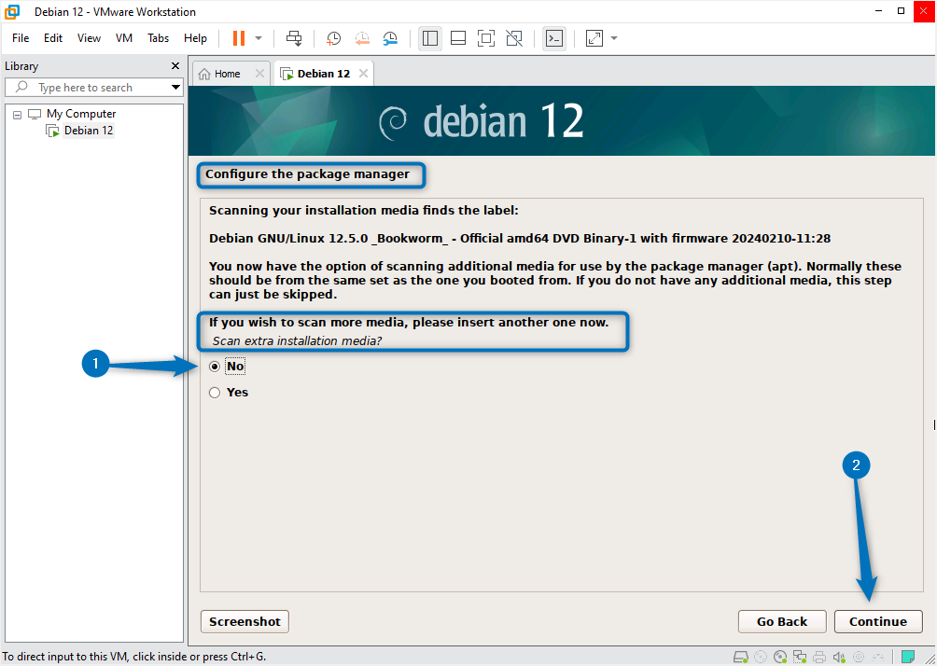The image size is (937, 666).
Task: Click the hard disk status bar icon
Action: [740, 657]
